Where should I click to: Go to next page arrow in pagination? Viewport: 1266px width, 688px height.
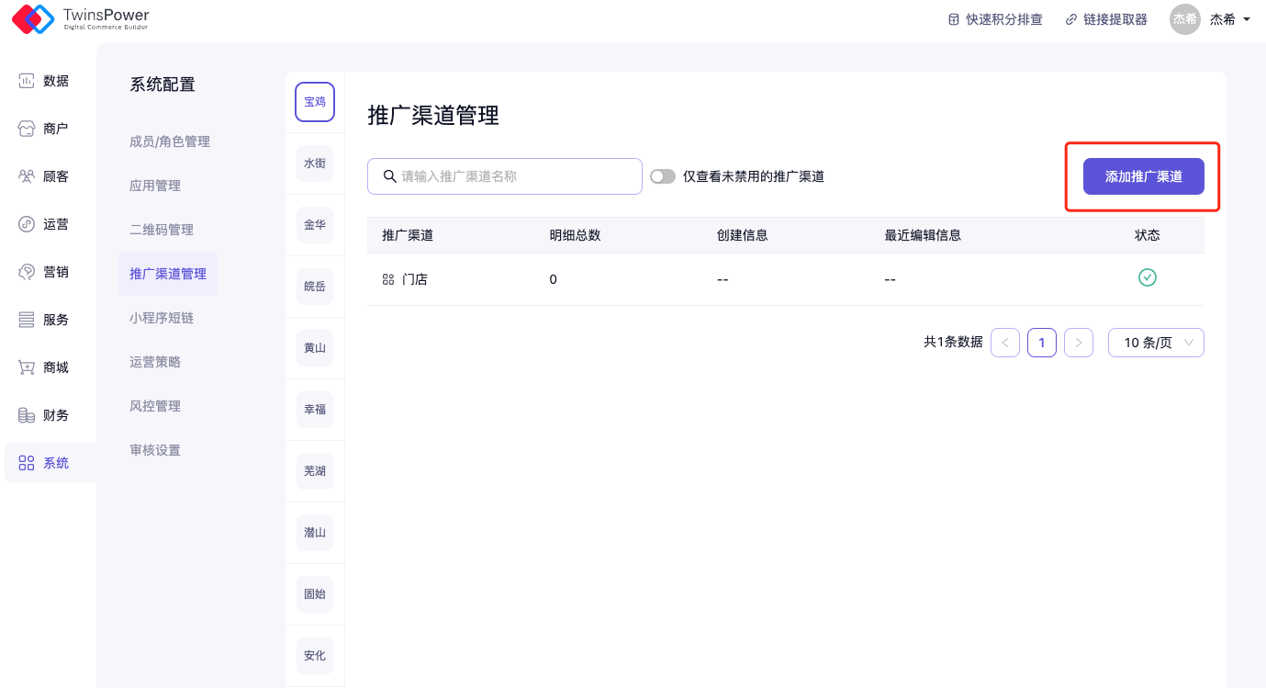pos(1078,343)
